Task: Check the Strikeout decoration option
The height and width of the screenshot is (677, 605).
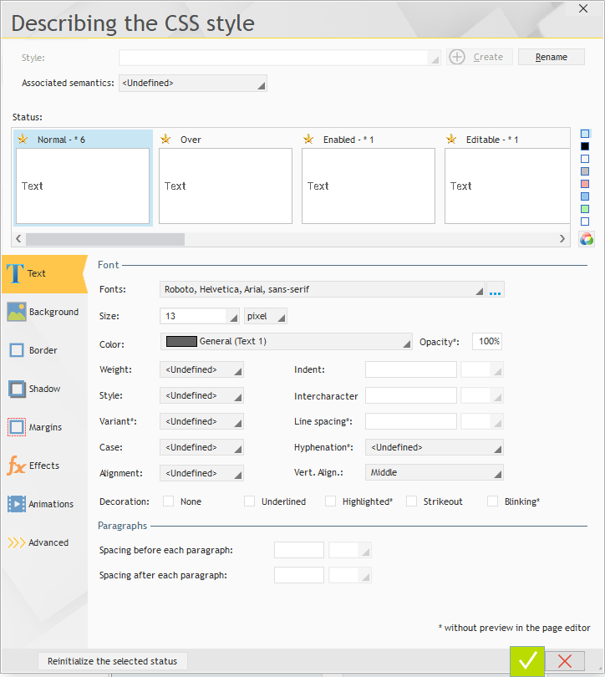Action: [x=412, y=501]
